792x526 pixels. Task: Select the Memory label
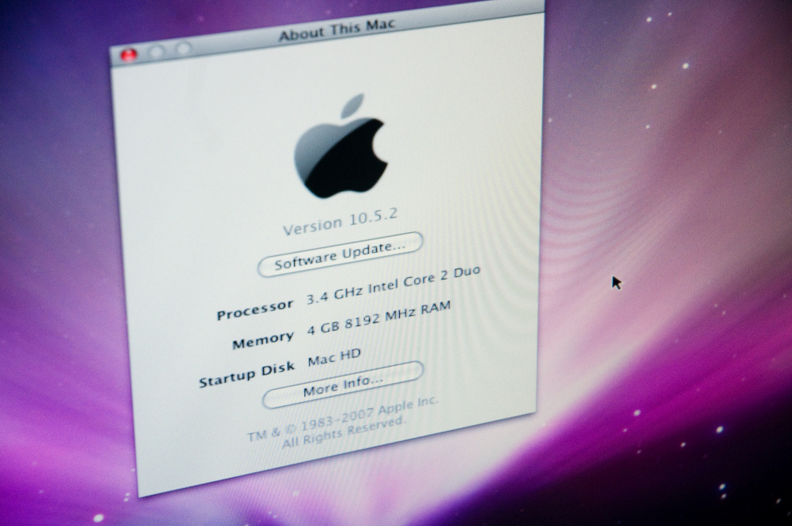click(x=263, y=340)
